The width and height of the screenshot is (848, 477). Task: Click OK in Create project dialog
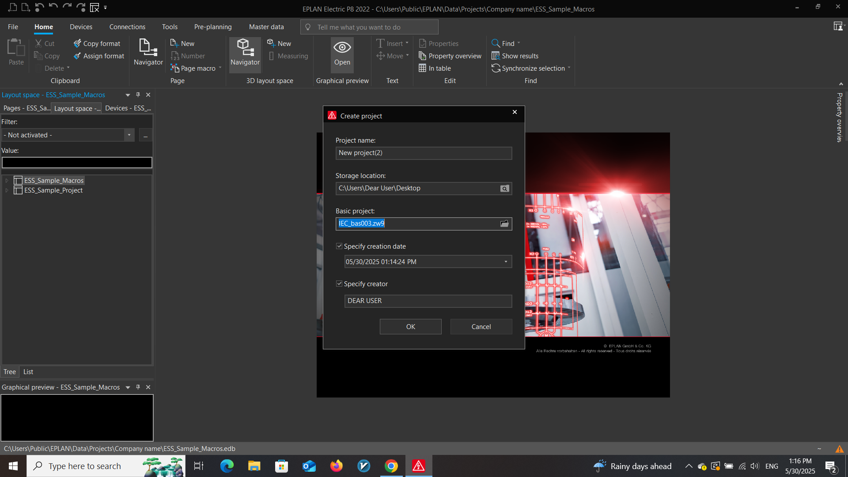click(x=410, y=327)
